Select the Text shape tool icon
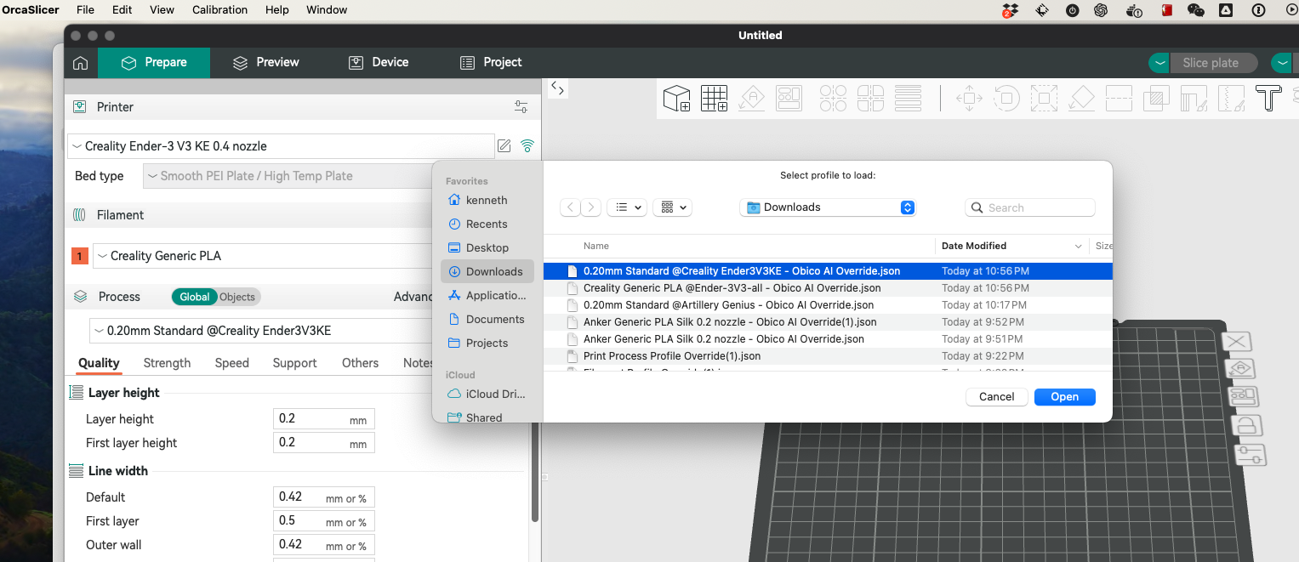The height and width of the screenshot is (562, 1299). click(x=1268, y=99)
